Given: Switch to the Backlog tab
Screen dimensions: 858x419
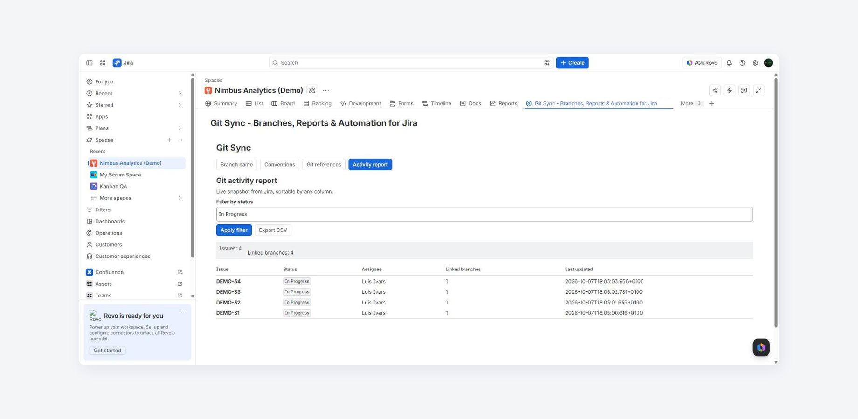Looking at the screenshot, I should point(317,103).
